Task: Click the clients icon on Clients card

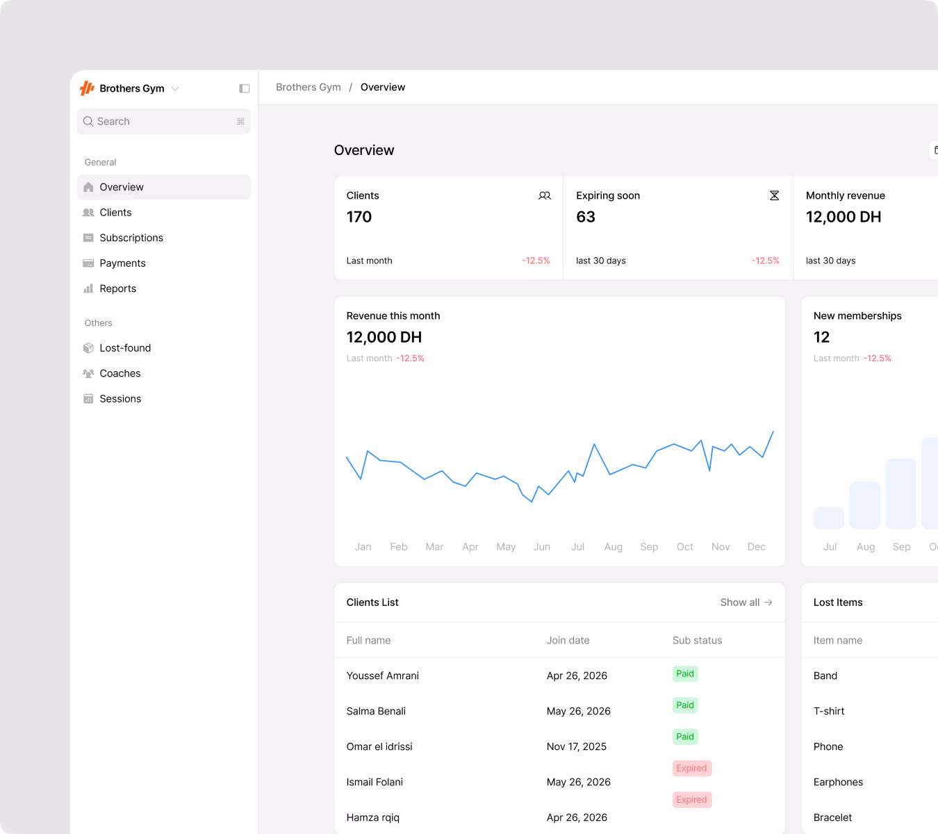Action: coord(545,196)
